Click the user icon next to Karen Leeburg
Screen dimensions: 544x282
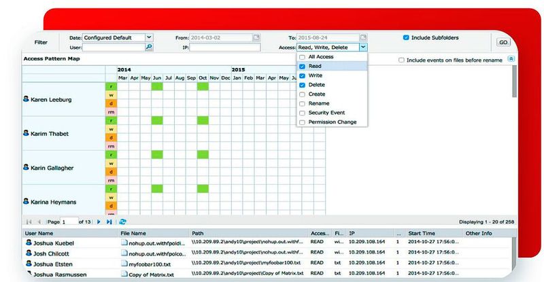[x=27, y=99]
